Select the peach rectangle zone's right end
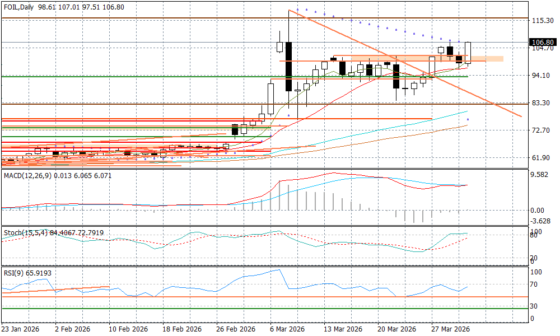Viewport: 560px width, 336px height. [502, 59]
